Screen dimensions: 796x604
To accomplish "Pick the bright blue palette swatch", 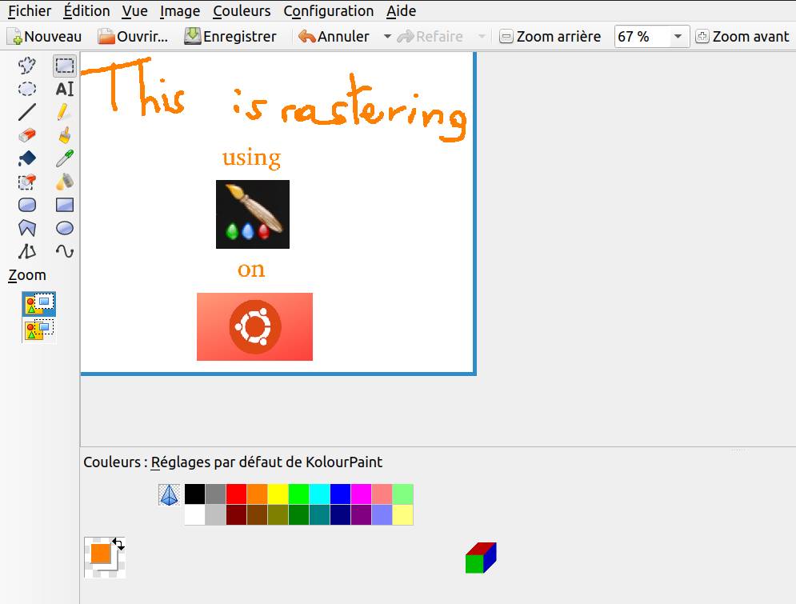I will 341,494.
